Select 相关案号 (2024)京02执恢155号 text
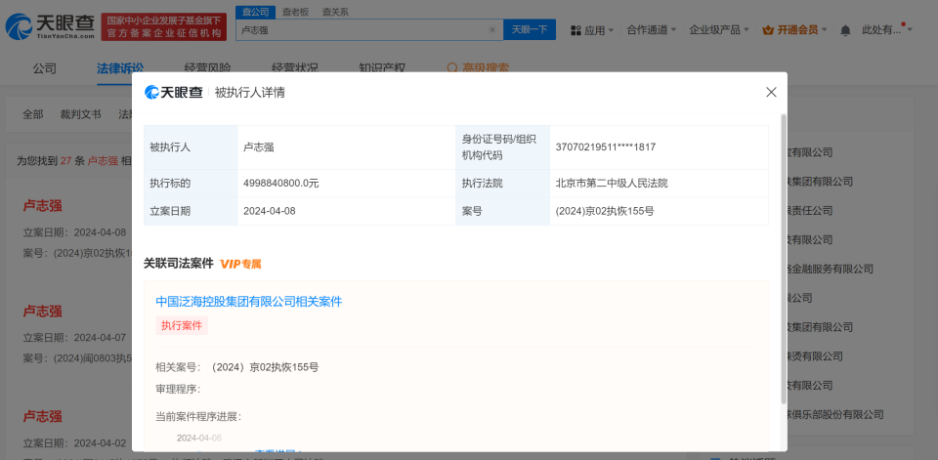 tap(265, 367)
